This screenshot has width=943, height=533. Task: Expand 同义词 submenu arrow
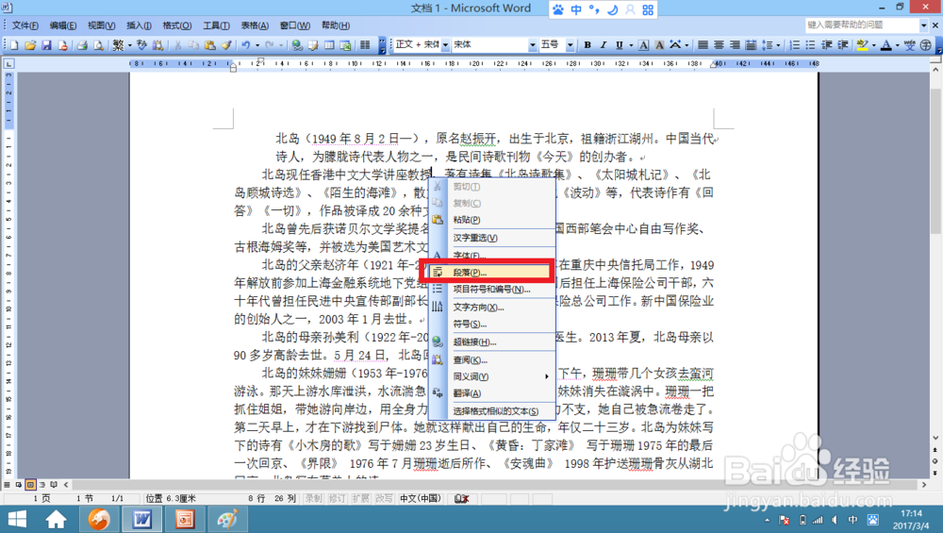[547, 376]
